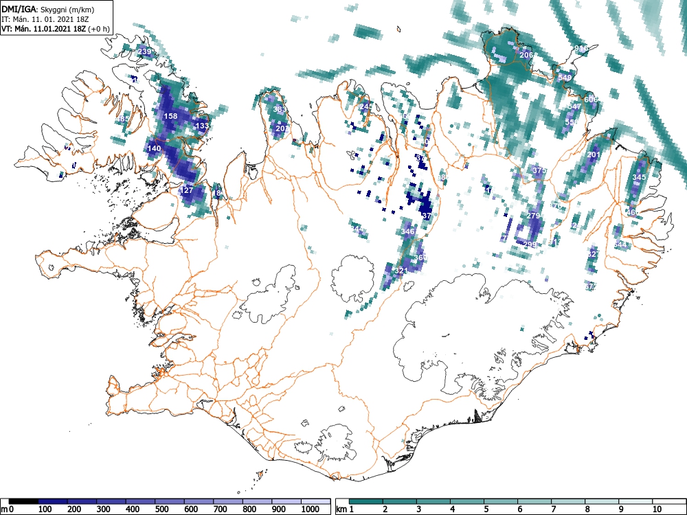Click visibility value '485' on the map

point(123,119)
